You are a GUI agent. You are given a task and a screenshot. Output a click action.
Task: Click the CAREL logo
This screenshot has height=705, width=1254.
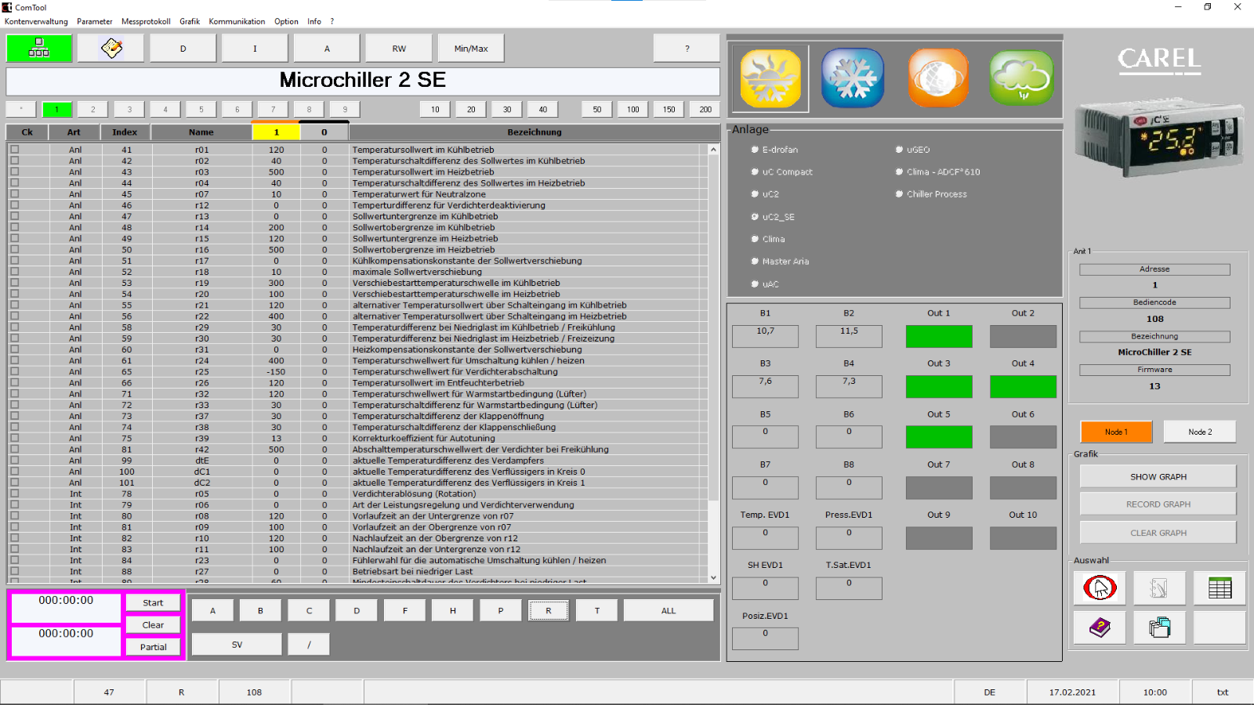coord(1159,60)
